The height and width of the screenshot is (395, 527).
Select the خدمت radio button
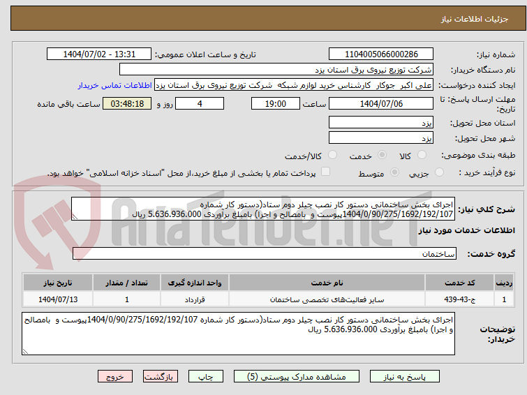coord(382,155)
